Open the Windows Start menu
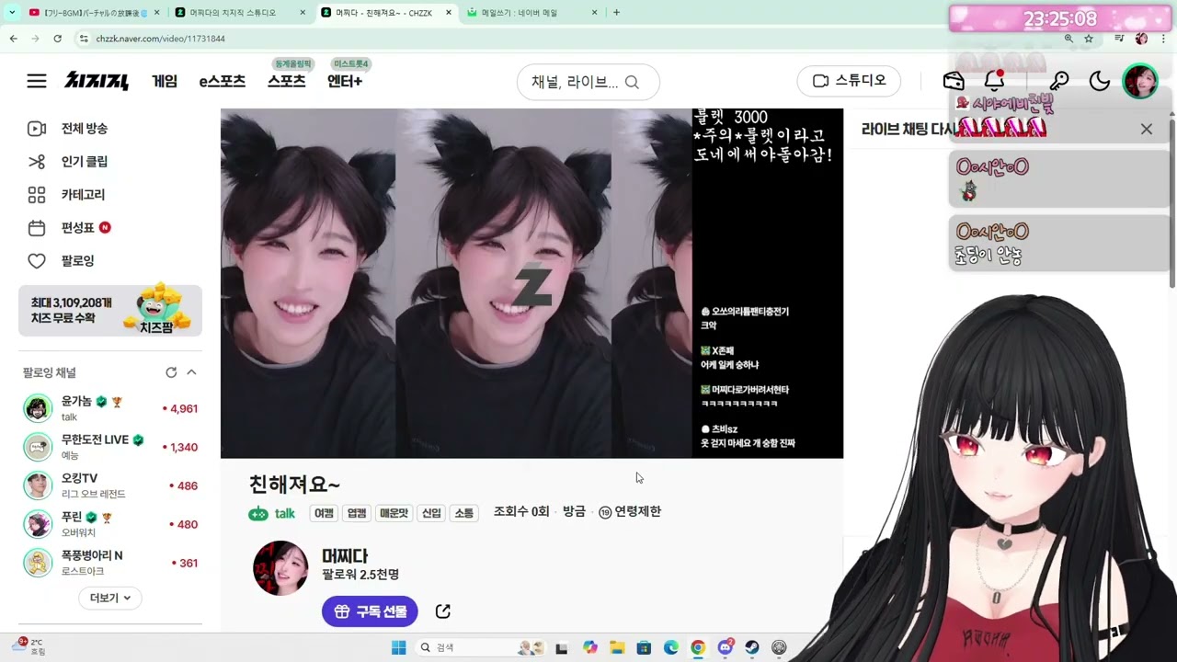Screen dimensions: 1177x662 (x=398, y=647)
